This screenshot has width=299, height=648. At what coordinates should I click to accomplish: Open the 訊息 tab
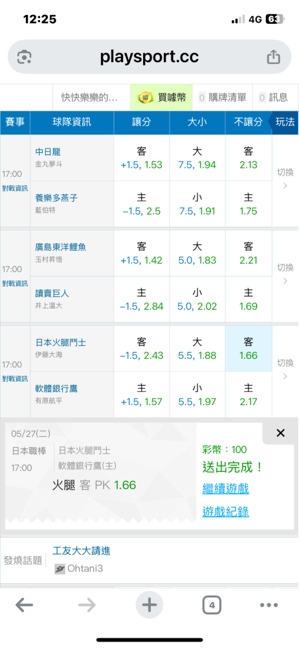click(273, 98)
